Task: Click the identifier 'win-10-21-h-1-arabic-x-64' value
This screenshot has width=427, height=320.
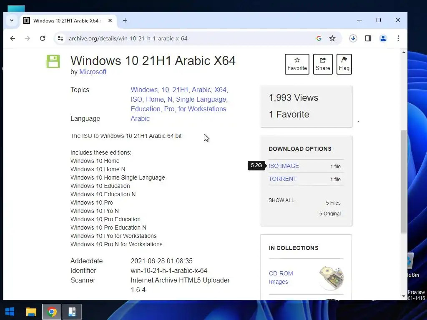Action: coord(169,271)
